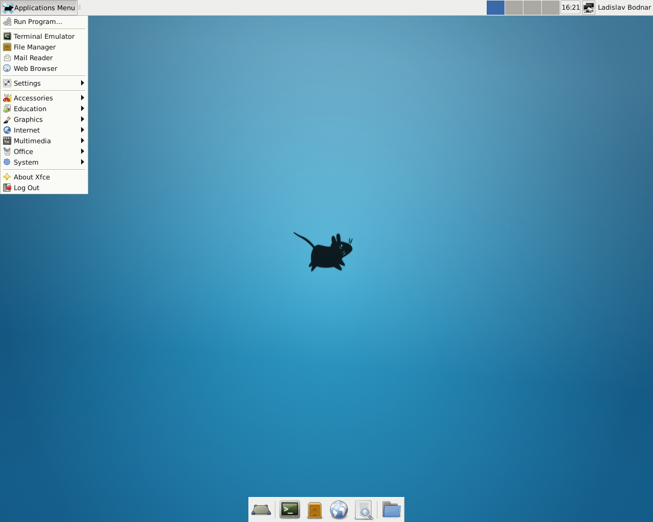Select the Terminal Emulator menu entry

(x=44, y=36)
